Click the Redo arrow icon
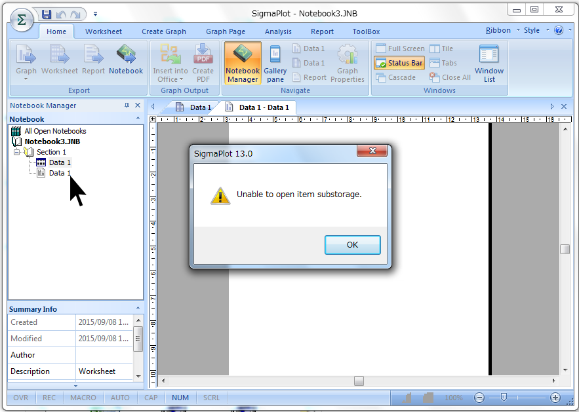 tap(75, 14)
